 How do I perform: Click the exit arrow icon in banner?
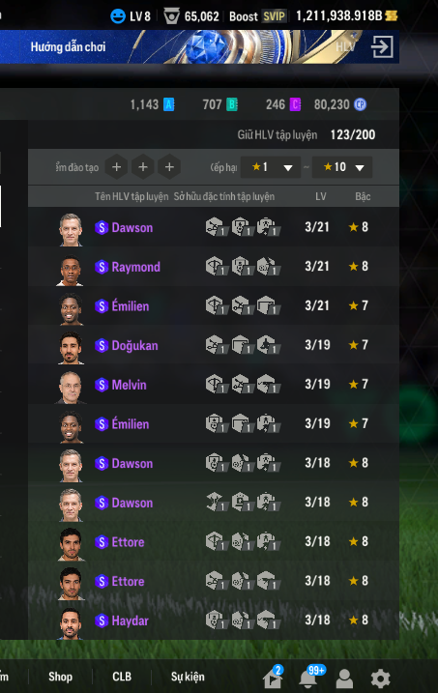382,46
